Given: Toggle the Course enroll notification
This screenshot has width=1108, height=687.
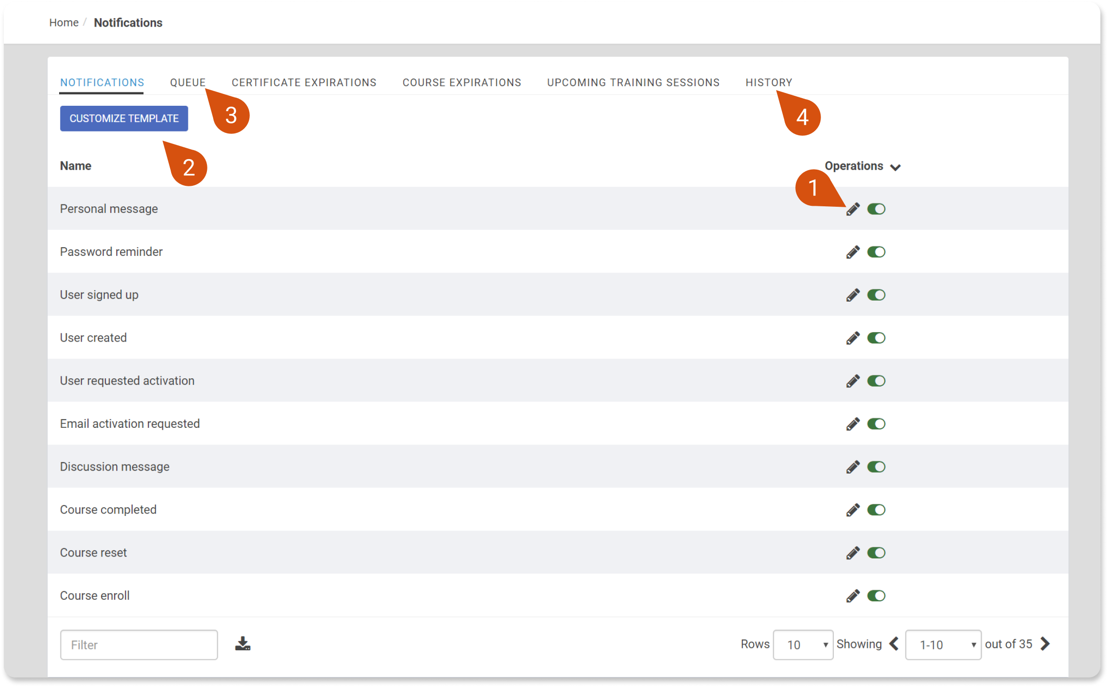Looking at the screenshot, I should tap(876, 596).
